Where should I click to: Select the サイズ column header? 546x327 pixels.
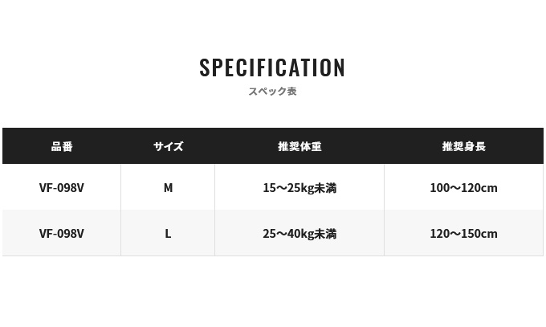point(168,146)
